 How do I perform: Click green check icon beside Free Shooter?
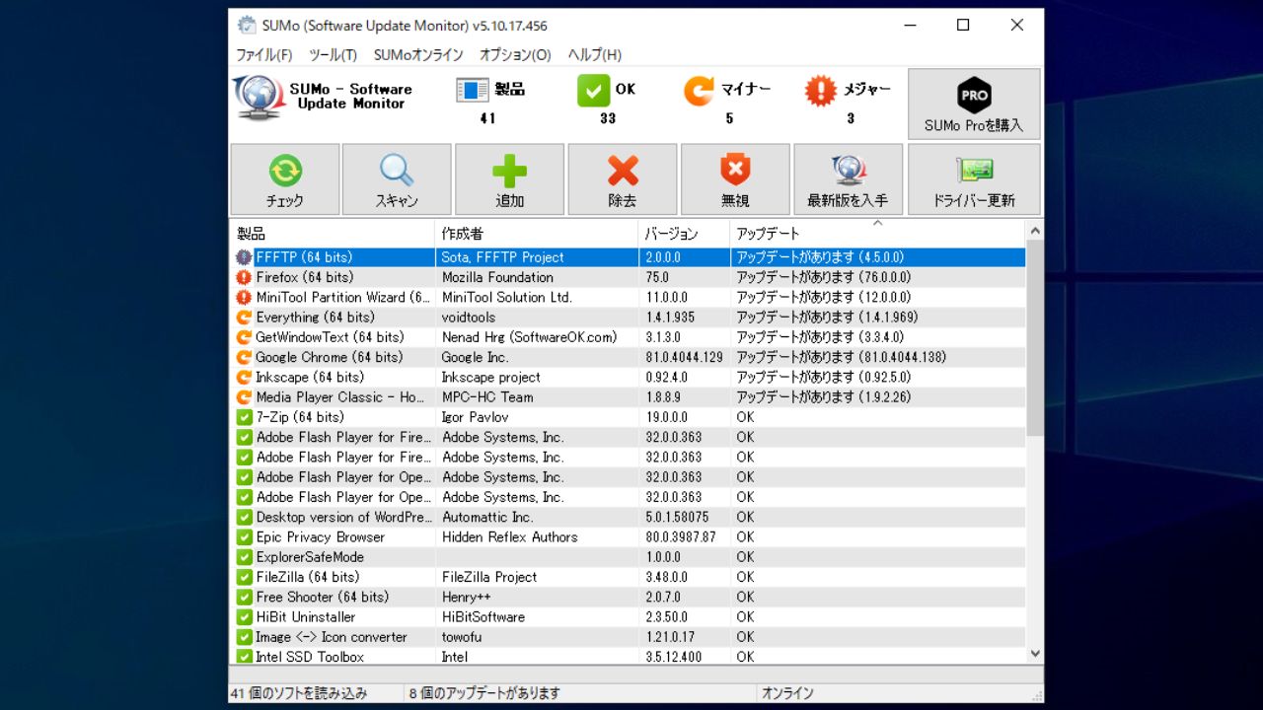244,597
